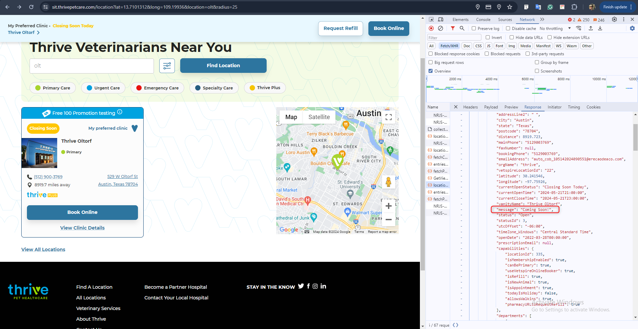Toggle map fullscreen view icon
This screenshot has width=638, height=329.
(x=389, y=117)
